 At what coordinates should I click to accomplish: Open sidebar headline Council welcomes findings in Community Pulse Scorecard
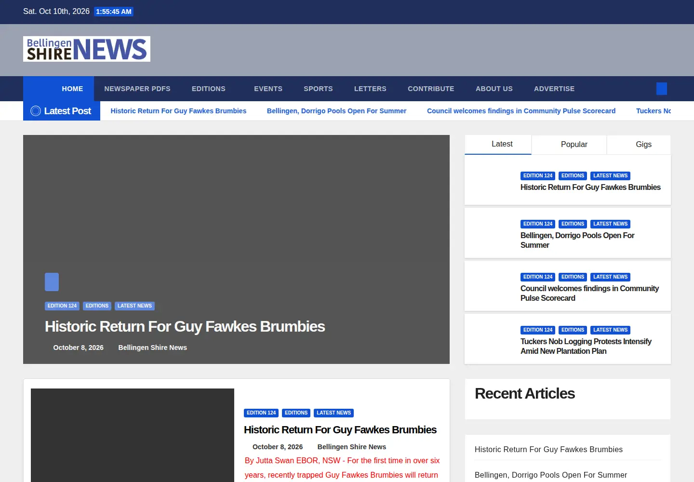pyautogui.click(x=589, y=293)
